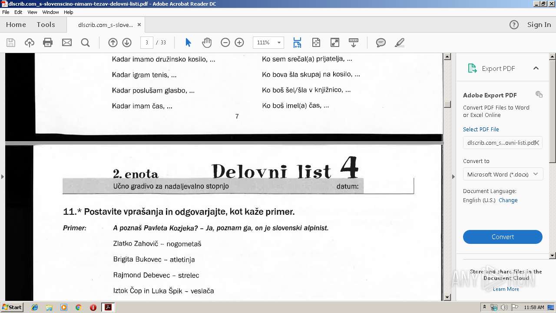Image resolution: width=556 pixels, height=313 pixels.
Task: Click copy icon beside Adobe Export PDF
Action: (539, 94)
